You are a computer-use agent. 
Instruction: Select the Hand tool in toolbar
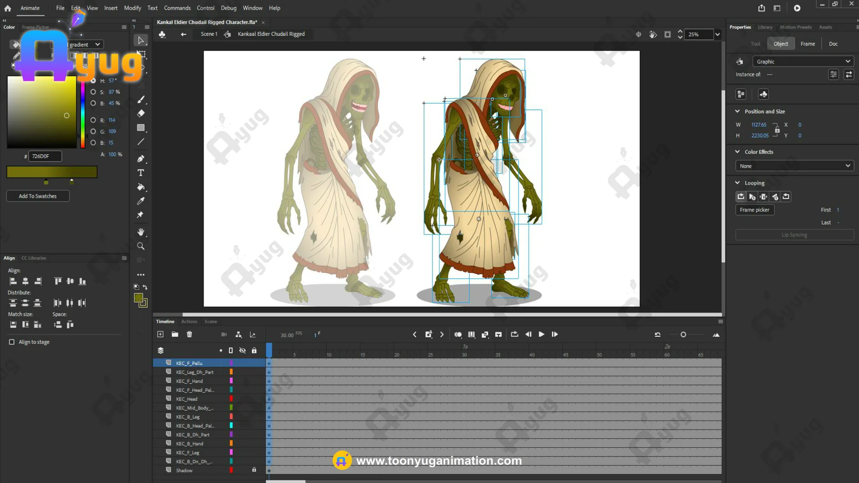pos(140,232)
